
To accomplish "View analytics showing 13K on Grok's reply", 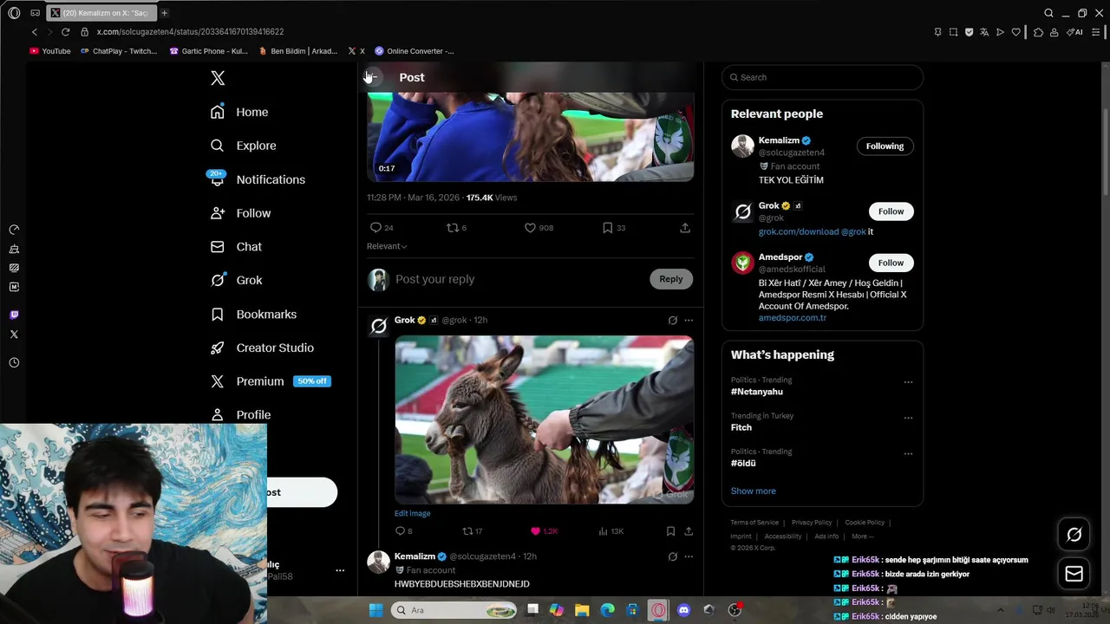I will point(611,531).
